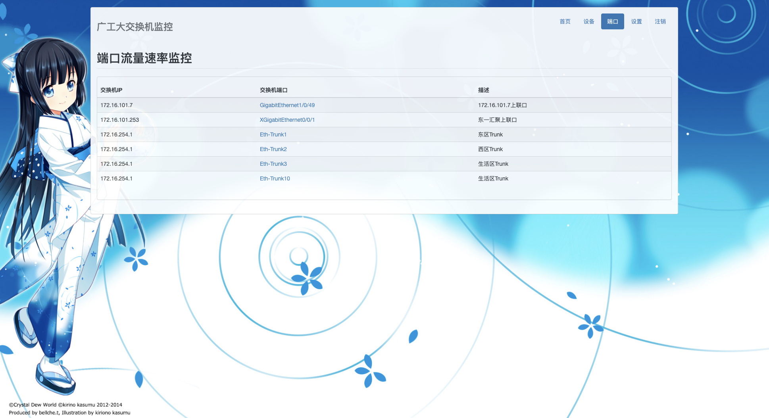Click the 端口流量速率监控 page heading
Screen dimensions: 769x418
tap(144, 58)
